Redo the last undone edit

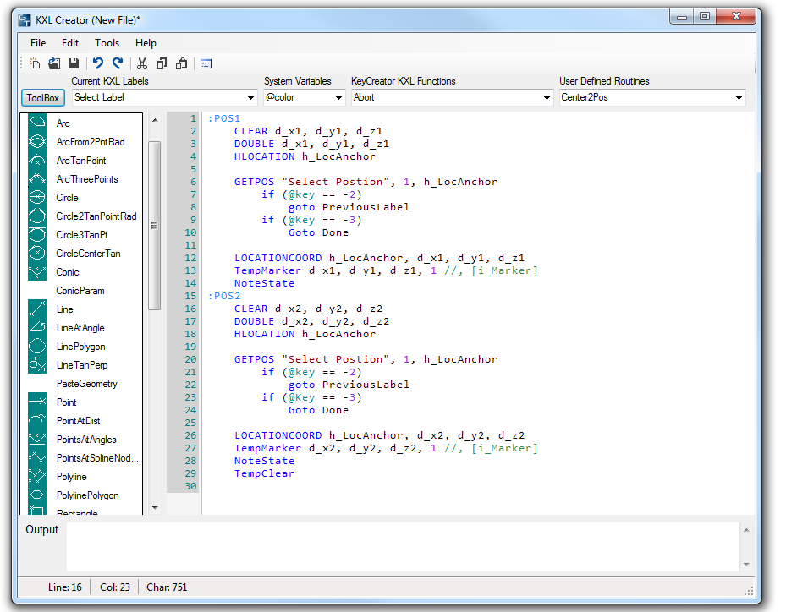(x=118, y=63)
